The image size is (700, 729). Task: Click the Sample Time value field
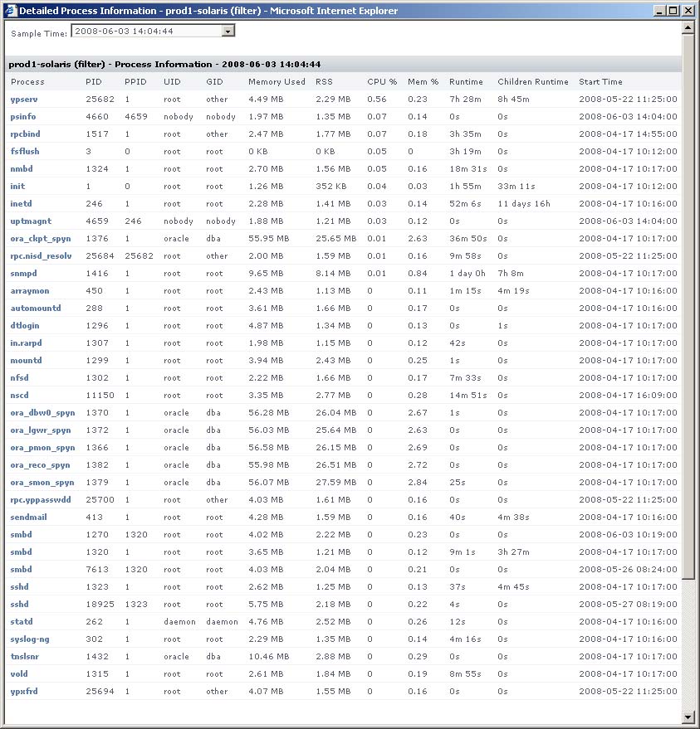(x=147, y=32)
